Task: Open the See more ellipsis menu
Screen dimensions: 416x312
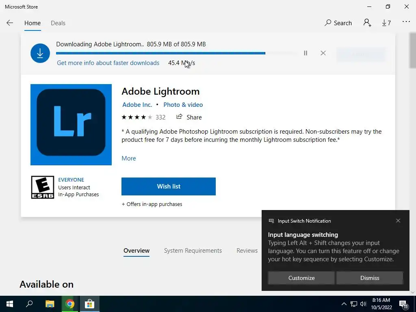Action: pos(406,22)
